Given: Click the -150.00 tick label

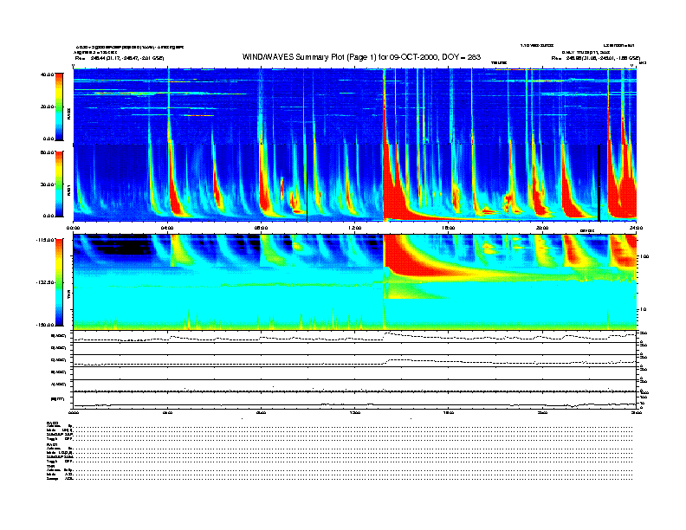Looking at the screenshot, I should click(x=46, y=325).
